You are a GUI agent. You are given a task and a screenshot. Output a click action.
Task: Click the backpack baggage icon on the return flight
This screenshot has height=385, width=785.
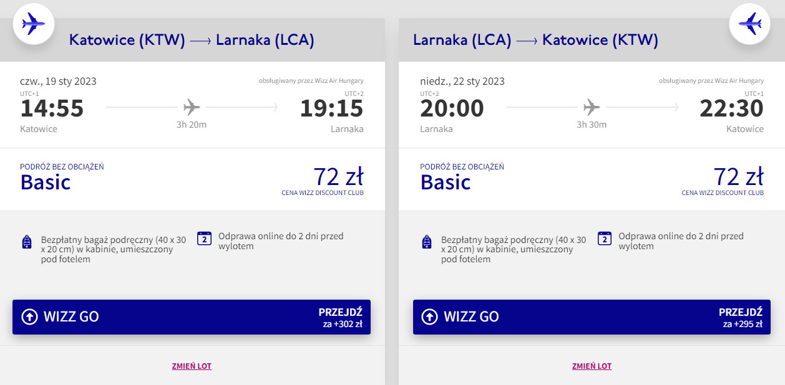(426, 242)
